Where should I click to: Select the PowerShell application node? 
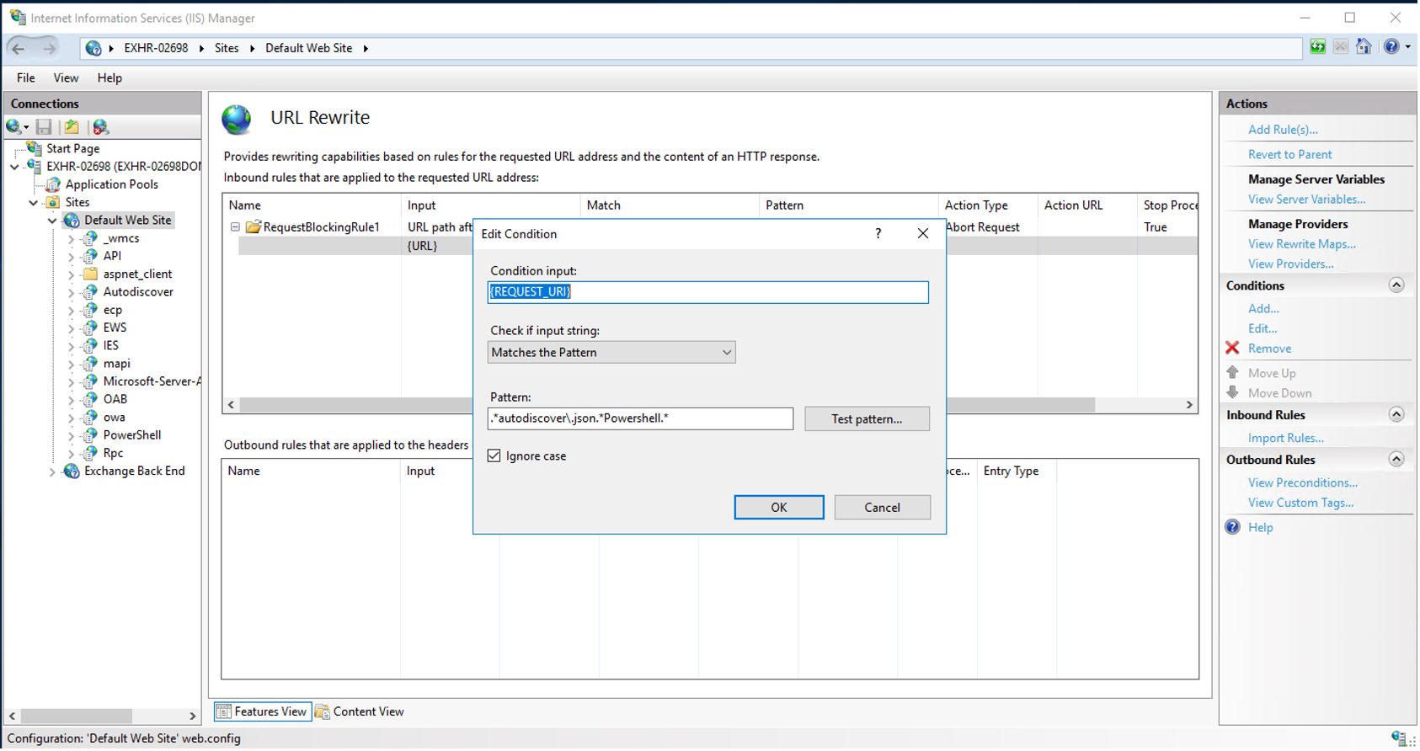click(132, 435)
